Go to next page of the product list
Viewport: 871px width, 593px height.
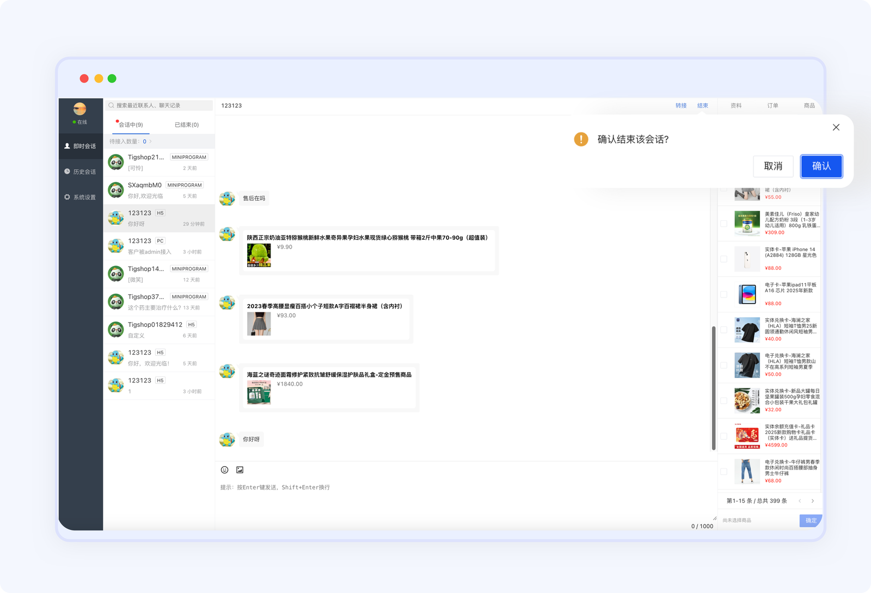[x=813, y=501]
